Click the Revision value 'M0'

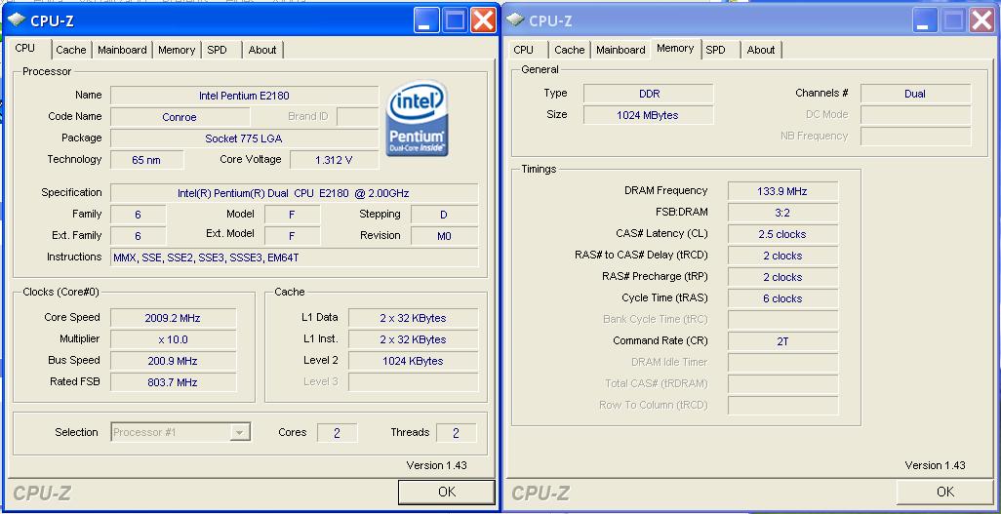(444, 236)
